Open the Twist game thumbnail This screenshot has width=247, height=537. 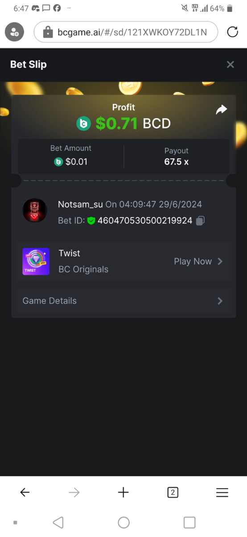tap(36, 261)
